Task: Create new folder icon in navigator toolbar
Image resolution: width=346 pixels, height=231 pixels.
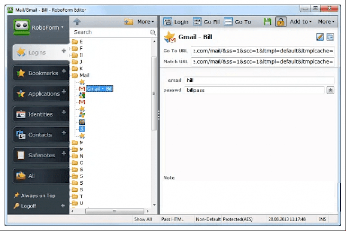Action: 129,22
